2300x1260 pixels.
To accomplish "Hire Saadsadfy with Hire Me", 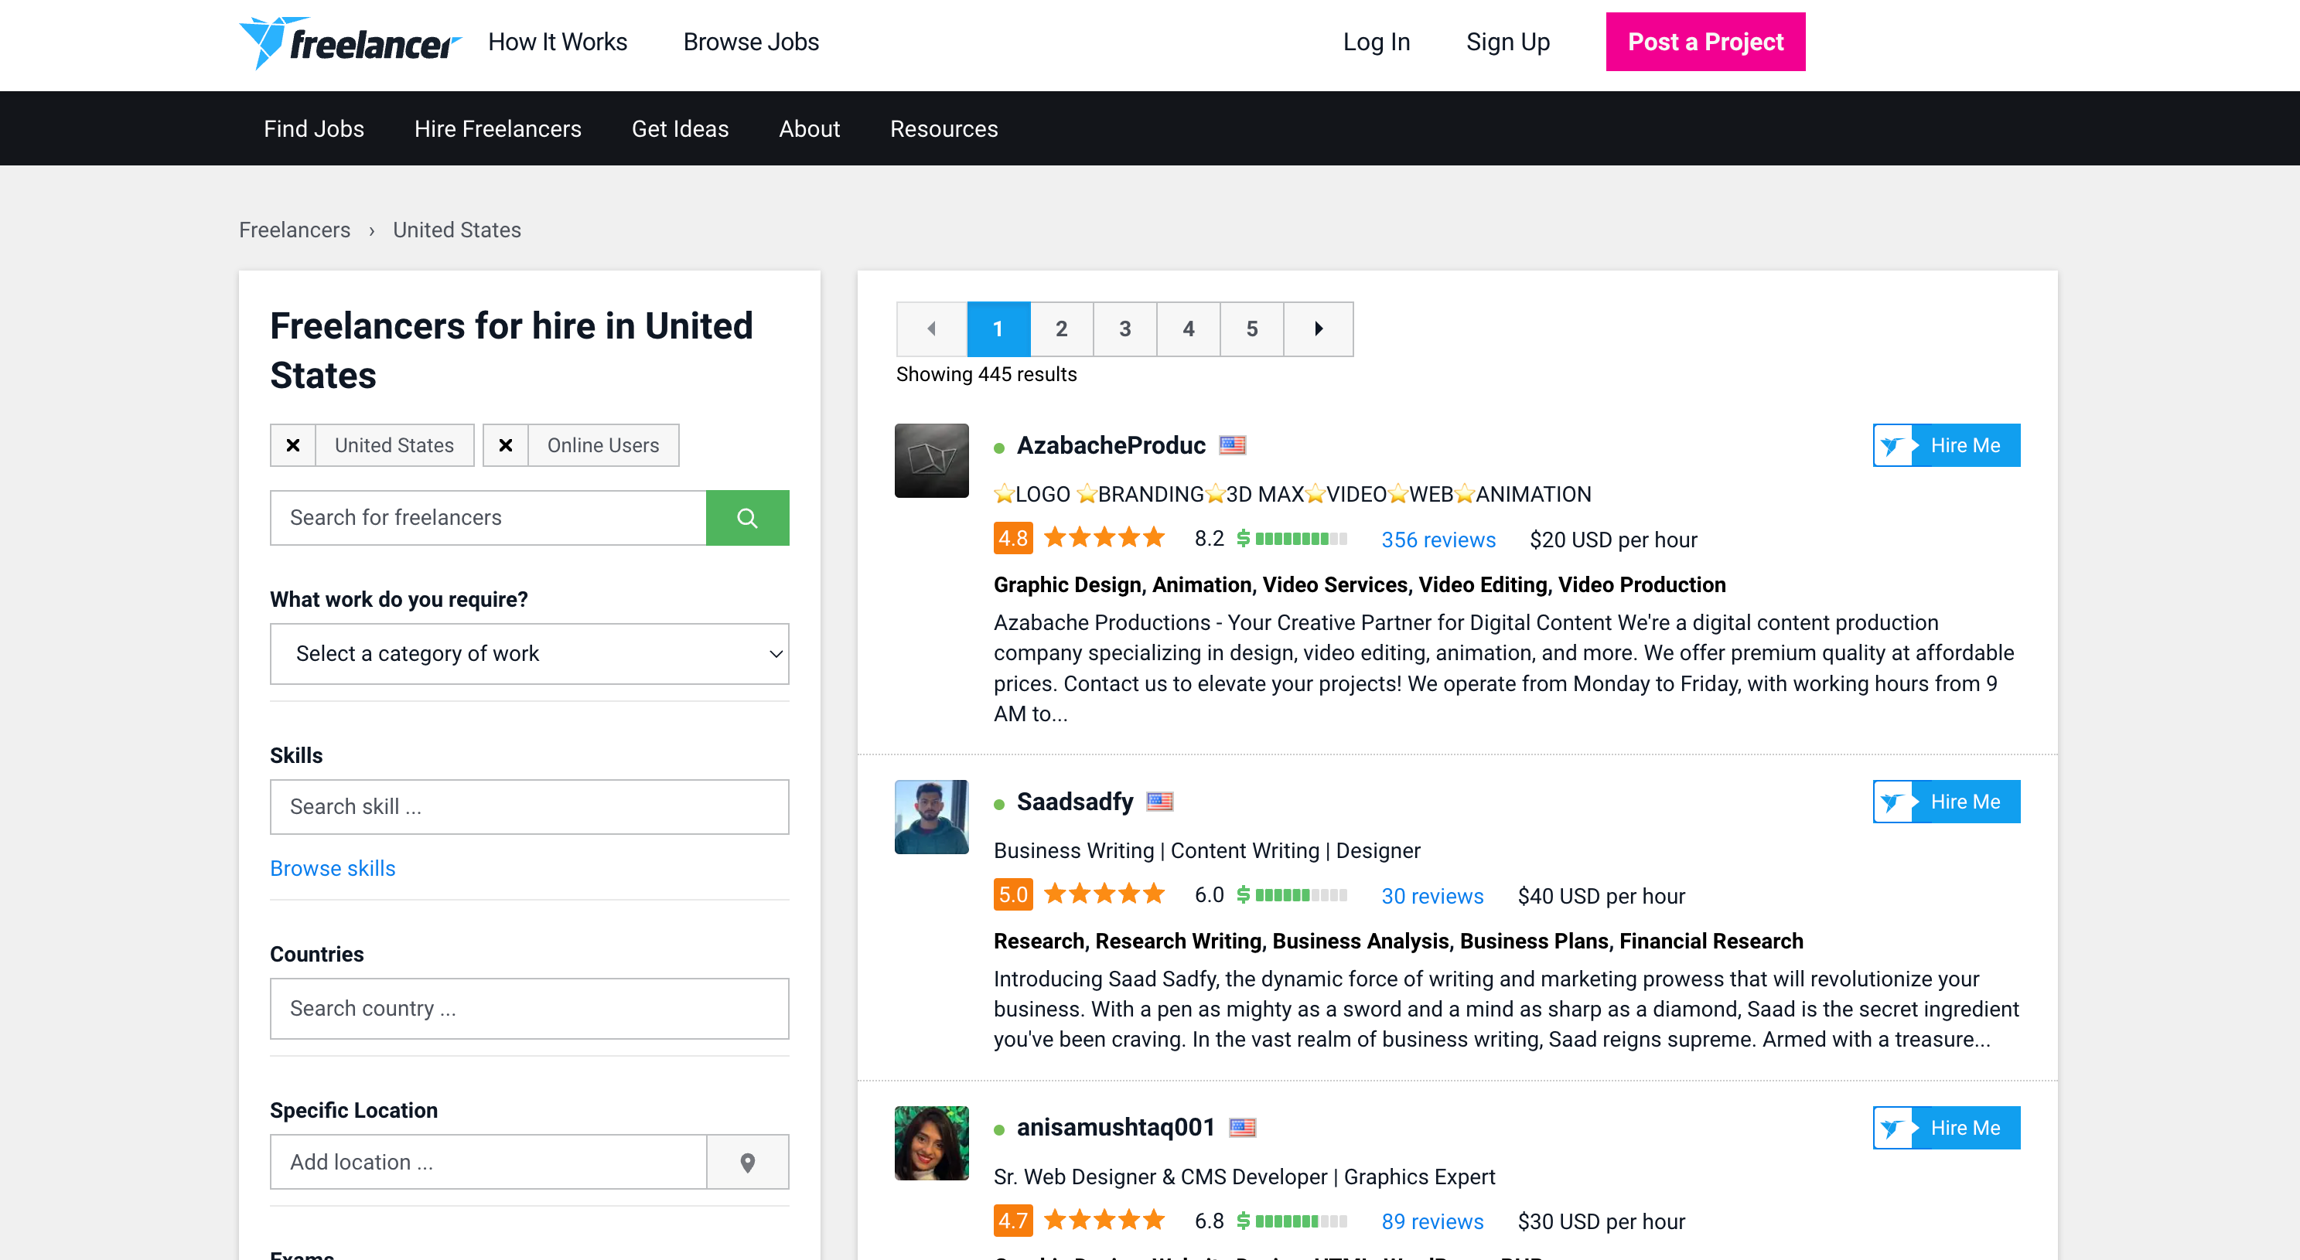I will point(1947,802).
